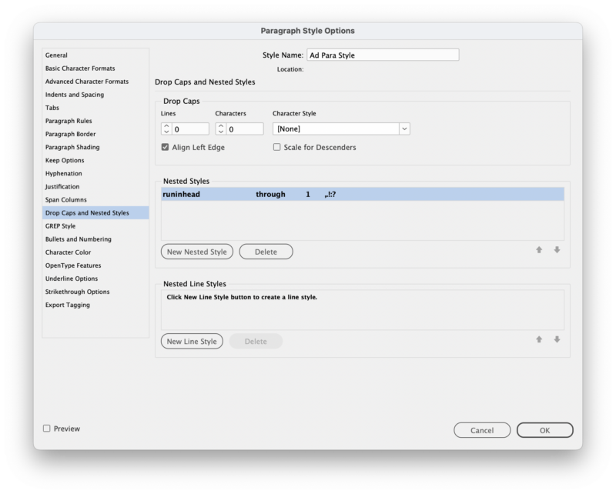
Task: Move nested line style up arrow
Action: pyautogui.click(x=539, y=339)
